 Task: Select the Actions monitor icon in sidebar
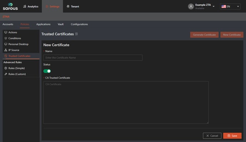coord(6,32)
